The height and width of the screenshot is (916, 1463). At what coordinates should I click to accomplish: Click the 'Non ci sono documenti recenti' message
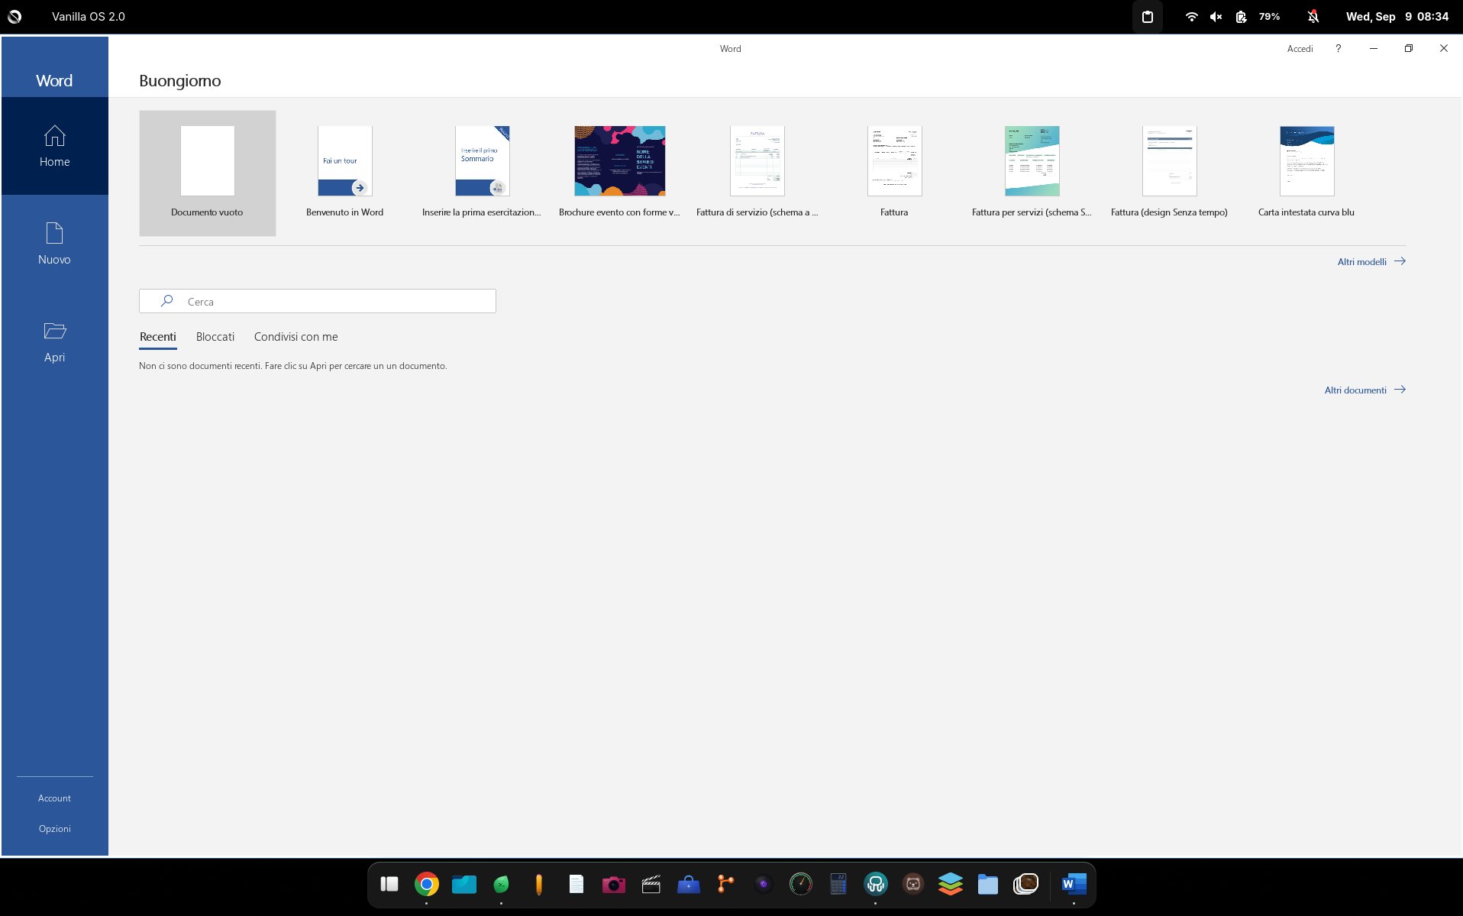click(293, 366)
